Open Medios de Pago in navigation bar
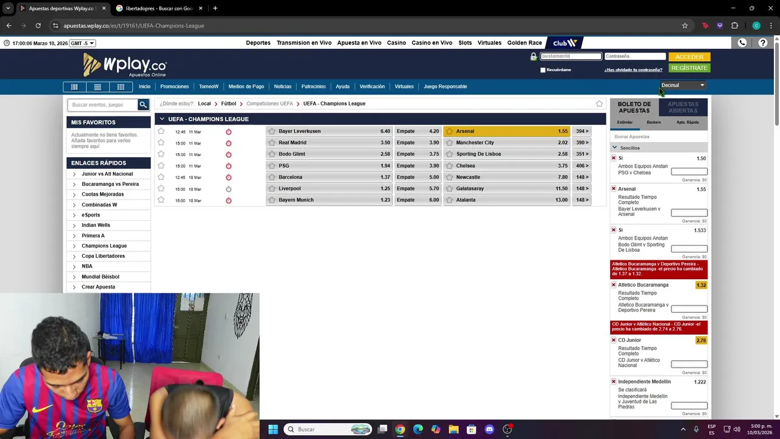Viewport: 780px width, 439px height. point(246,87)
